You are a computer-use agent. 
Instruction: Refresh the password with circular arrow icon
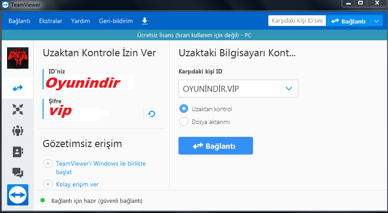click(x=151, y=114)
